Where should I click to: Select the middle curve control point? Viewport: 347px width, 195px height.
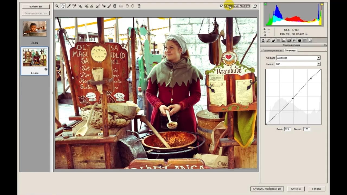pyautogui.click(x=293, y=98)
